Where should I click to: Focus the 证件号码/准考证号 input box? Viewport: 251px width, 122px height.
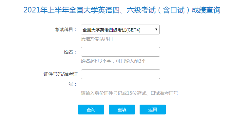(x=121, y=74)
